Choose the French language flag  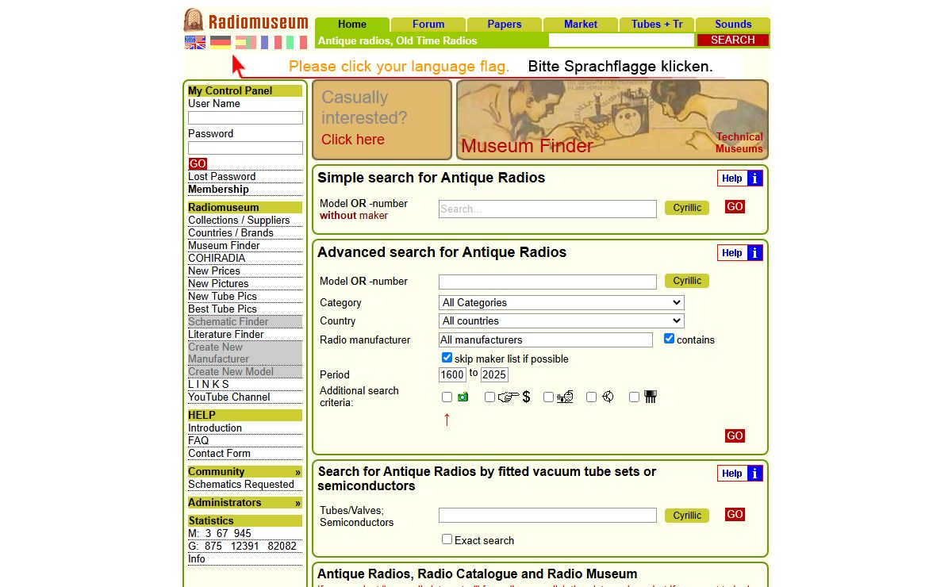271,43
